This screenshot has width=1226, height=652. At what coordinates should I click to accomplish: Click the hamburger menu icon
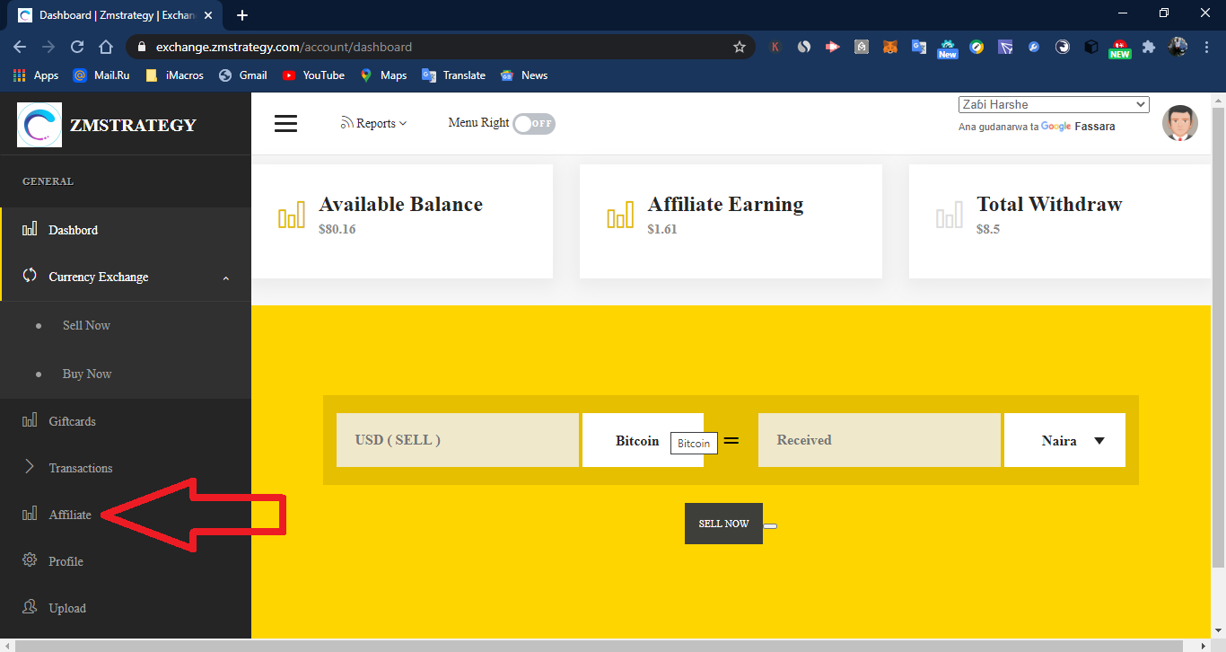click(x=285, y=123)
